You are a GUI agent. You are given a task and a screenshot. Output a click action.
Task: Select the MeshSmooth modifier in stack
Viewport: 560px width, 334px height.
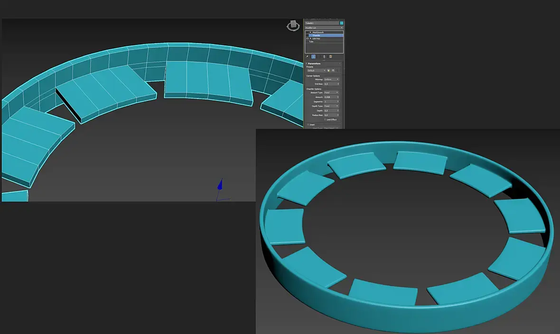318,32
